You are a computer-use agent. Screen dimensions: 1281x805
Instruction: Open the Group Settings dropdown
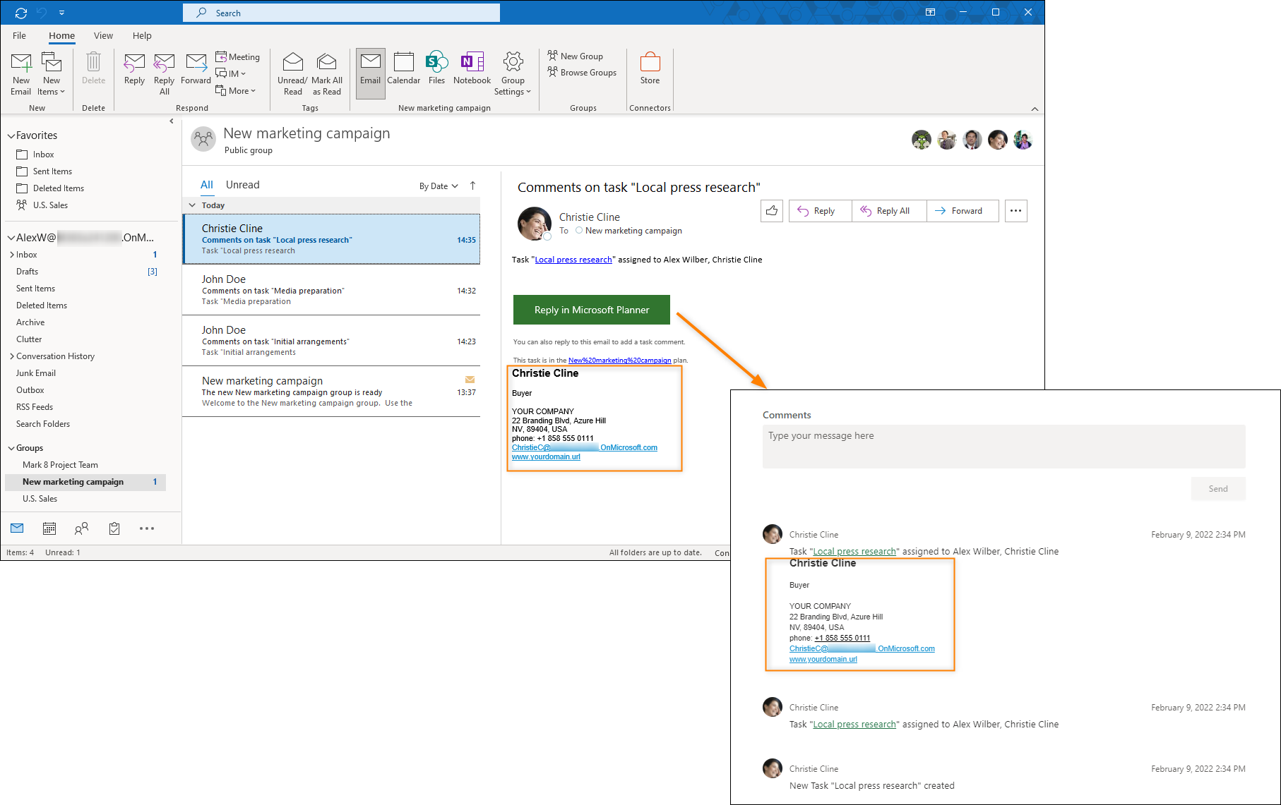513,73
